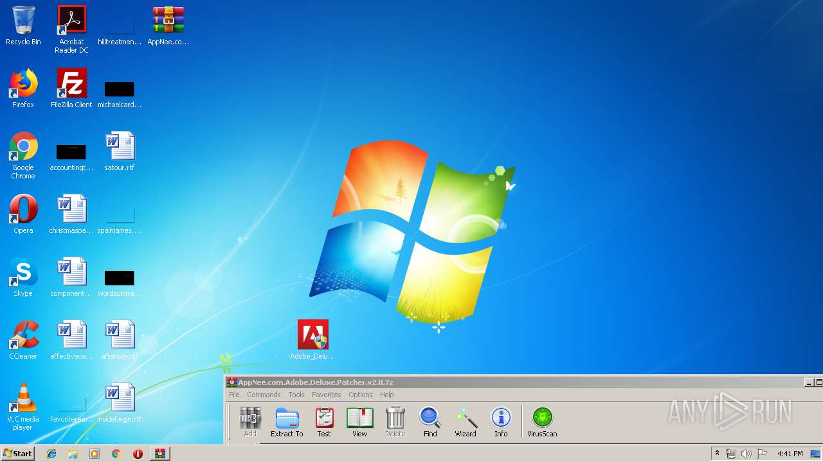
Task: Open the Help menu in WinRAR
Action: [386, 395]
